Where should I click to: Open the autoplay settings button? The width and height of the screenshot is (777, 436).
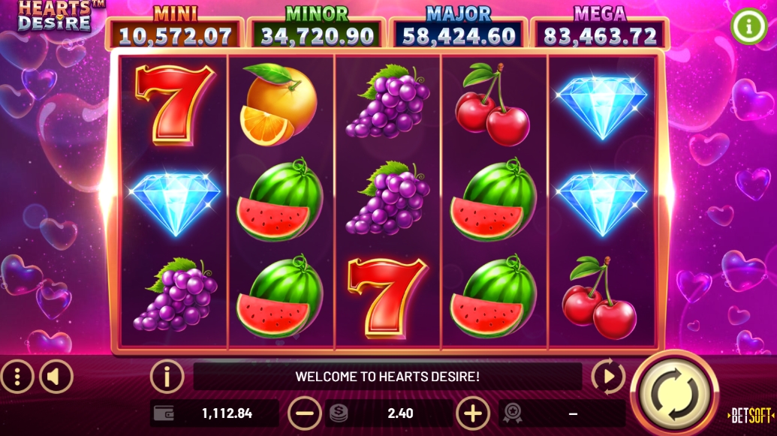tap(608, 377)
